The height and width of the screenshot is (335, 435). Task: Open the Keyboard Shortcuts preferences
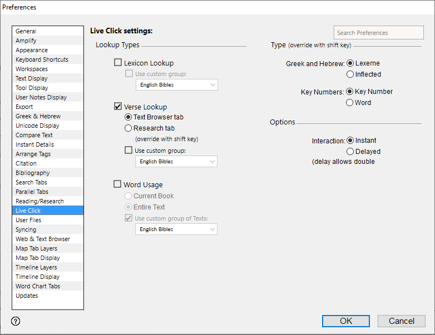[42, 59]
